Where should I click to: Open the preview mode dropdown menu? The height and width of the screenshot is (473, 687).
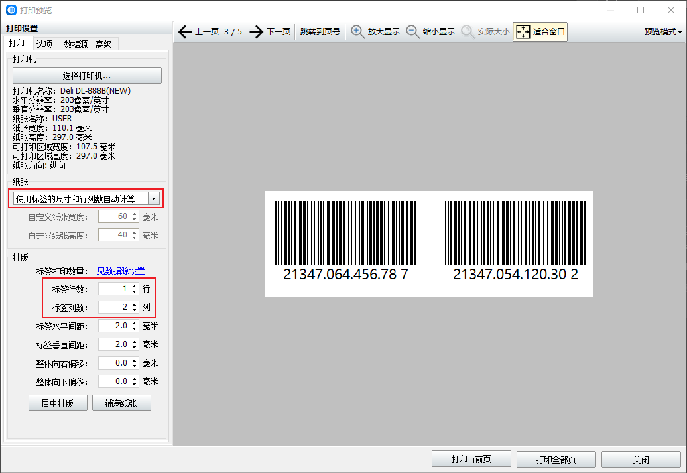click(663, 32)
